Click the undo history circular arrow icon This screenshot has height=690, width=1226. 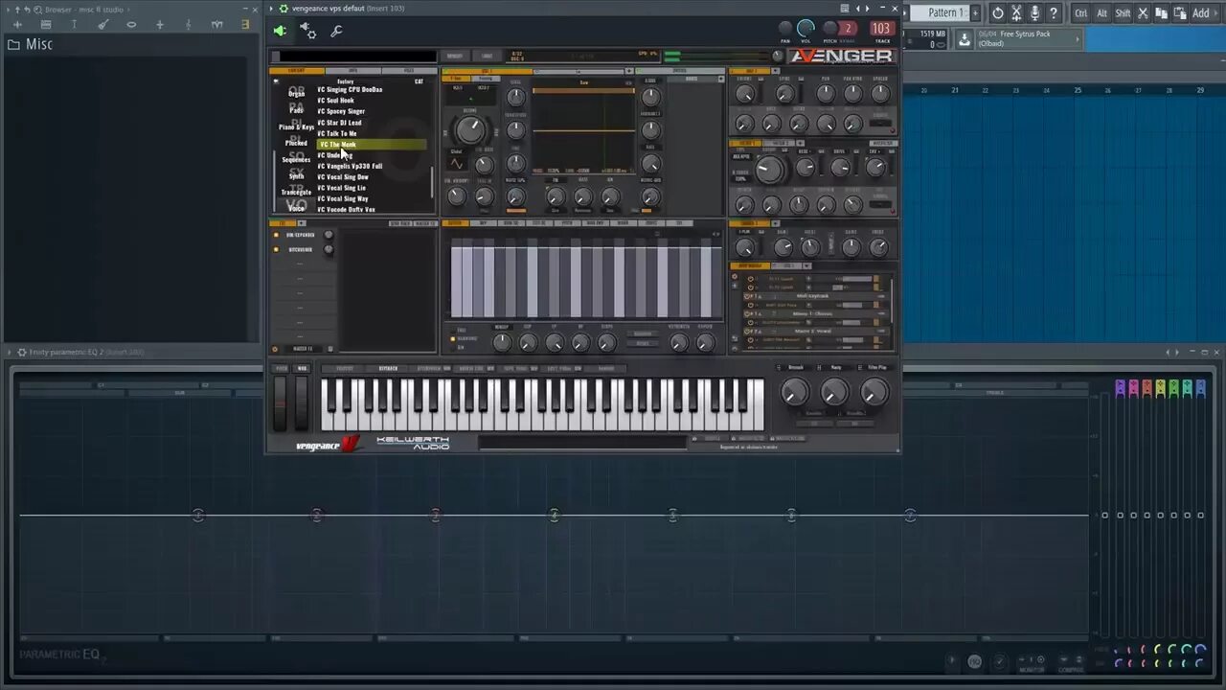(997, 12)
